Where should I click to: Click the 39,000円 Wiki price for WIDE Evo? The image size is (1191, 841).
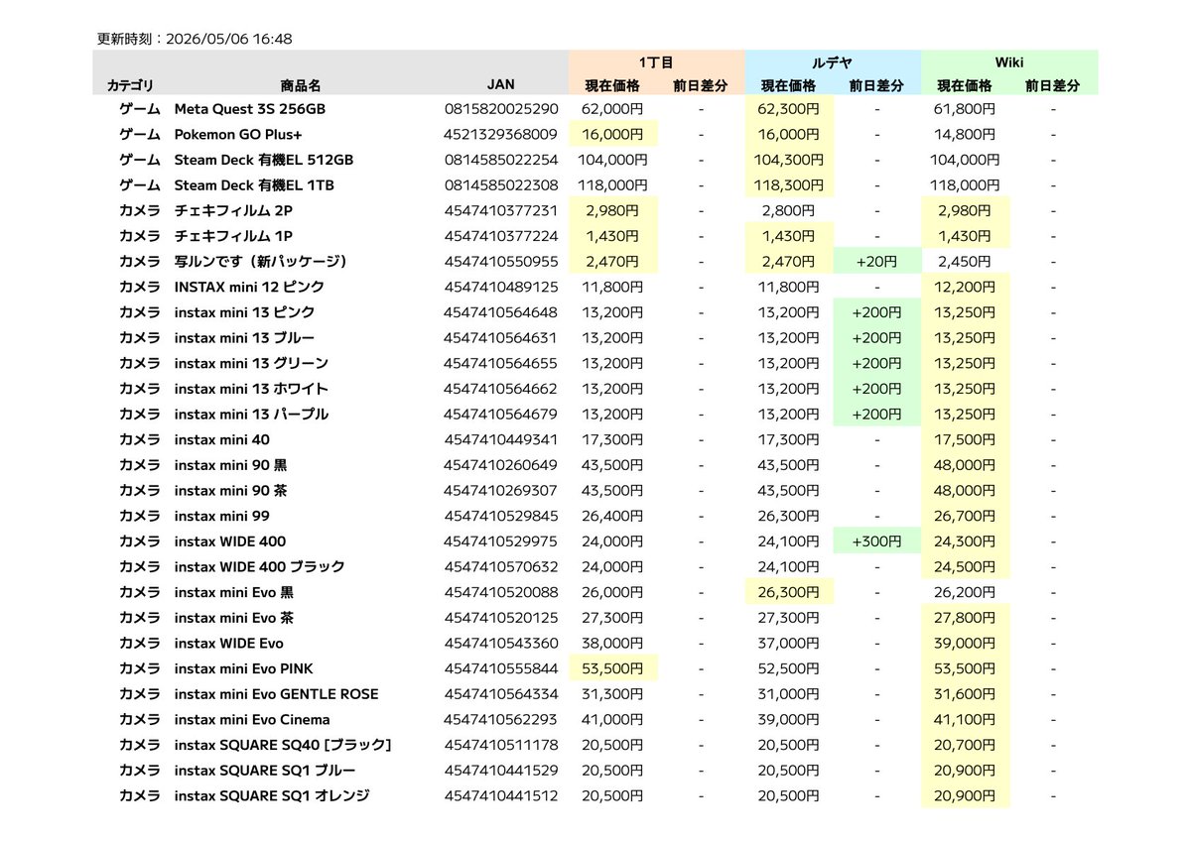click(965, 643)
